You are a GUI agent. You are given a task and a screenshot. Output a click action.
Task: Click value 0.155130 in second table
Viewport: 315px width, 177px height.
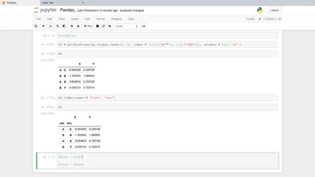point(94,141)
